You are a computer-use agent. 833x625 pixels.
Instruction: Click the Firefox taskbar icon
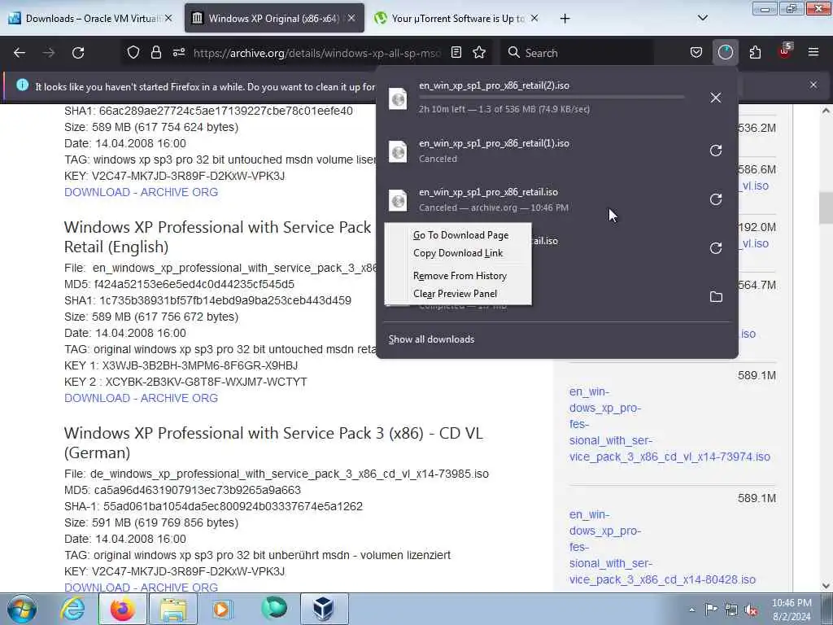[123, 609]
